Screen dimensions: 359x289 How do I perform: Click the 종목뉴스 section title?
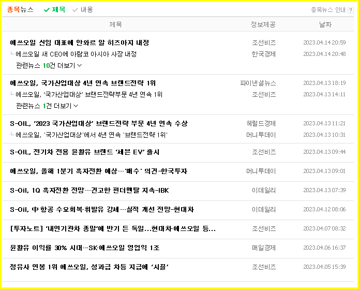point(20,10)
